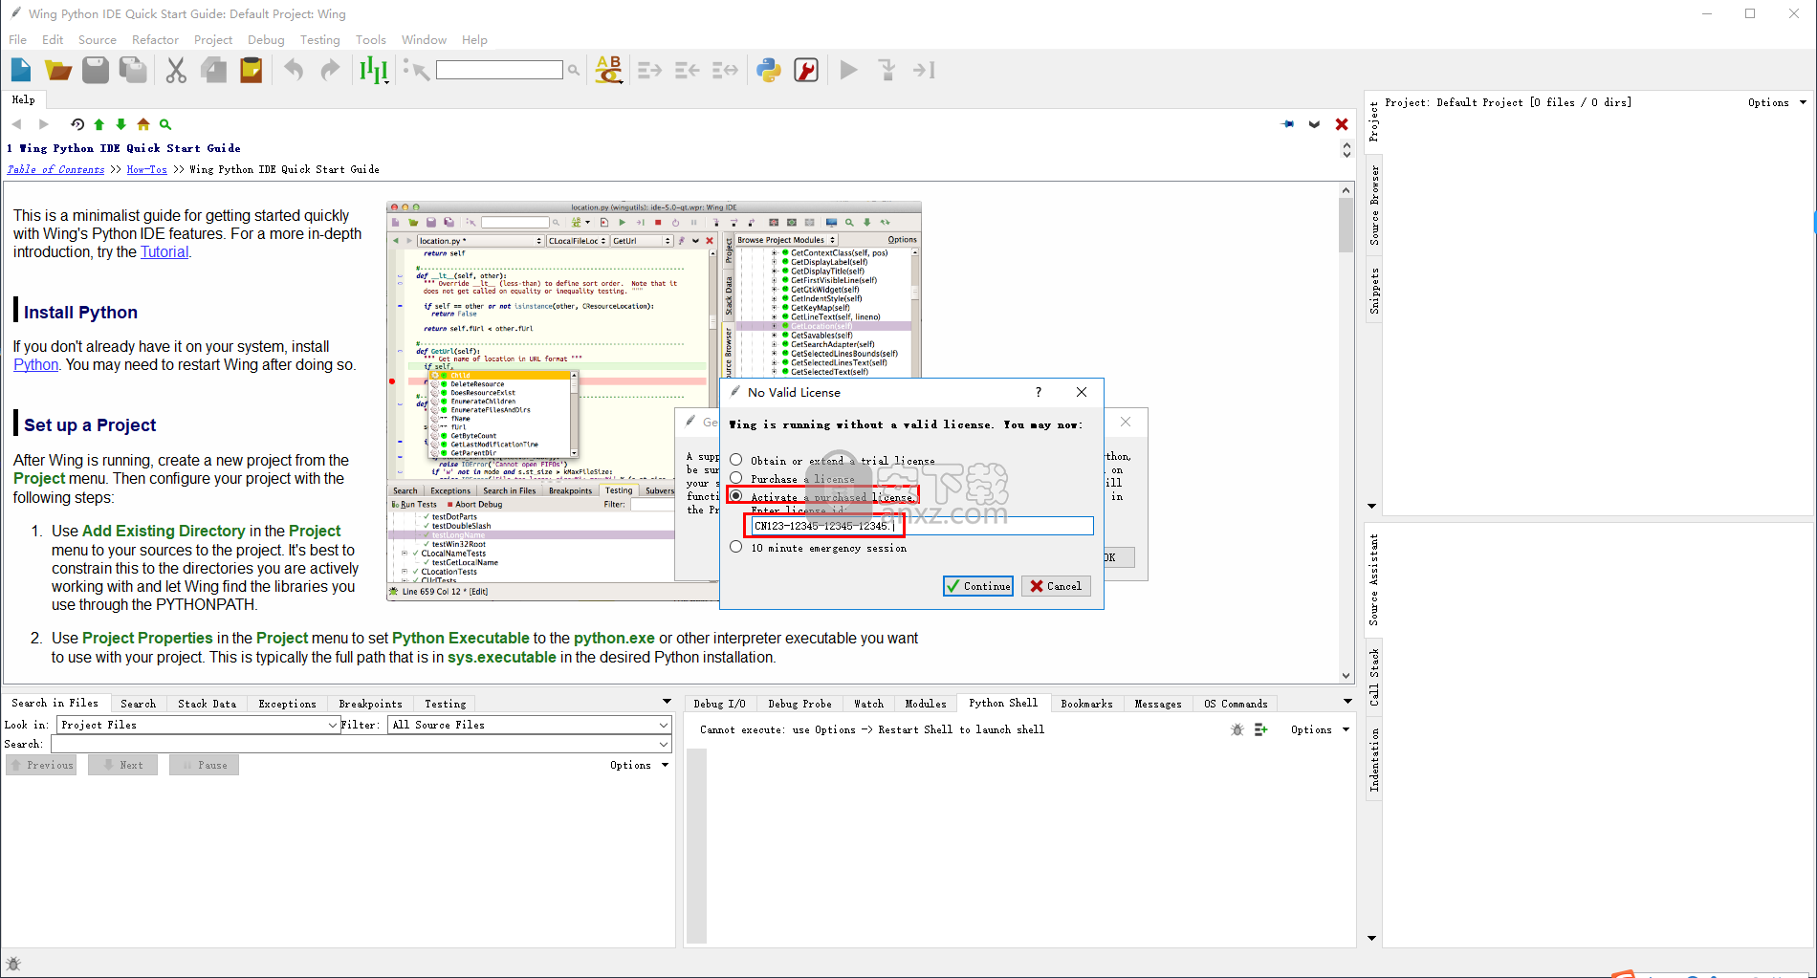Start debugging with the play icon
This screenshot has height=978, width=1817.
pos(848,70)
